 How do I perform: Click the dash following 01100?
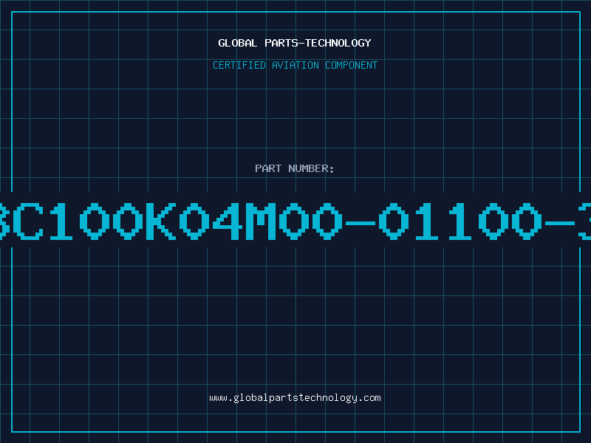[559, 223]
